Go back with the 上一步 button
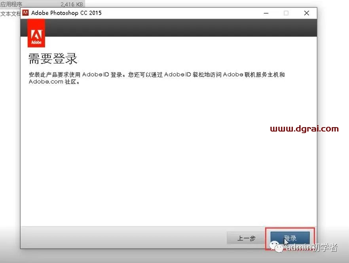This screenshot has height=263, width=349. pyautogui.click(x=246, y=238)
